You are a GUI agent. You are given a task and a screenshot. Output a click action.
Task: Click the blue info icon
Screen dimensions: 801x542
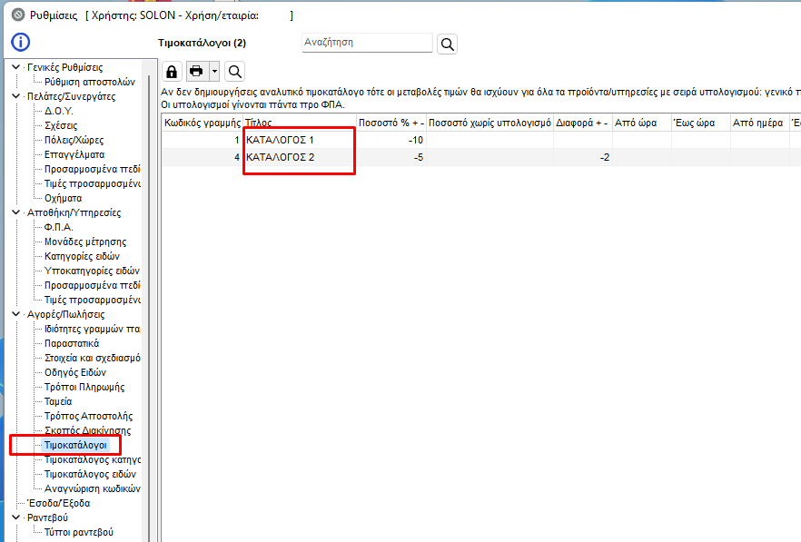(x=20, y=43)
